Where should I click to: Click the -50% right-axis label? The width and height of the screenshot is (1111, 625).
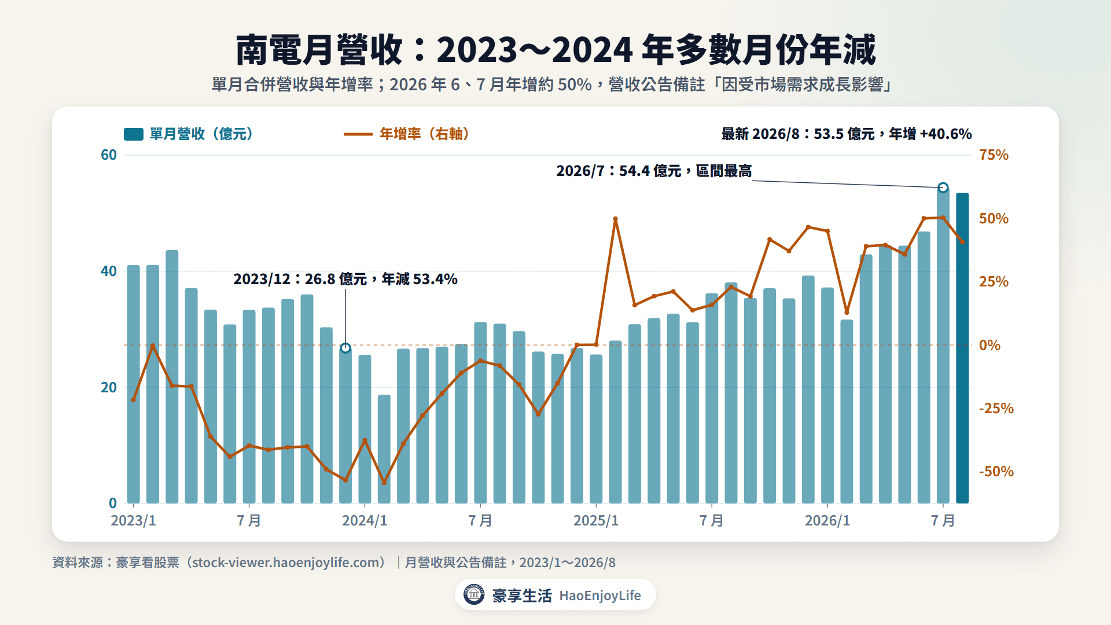996,472
